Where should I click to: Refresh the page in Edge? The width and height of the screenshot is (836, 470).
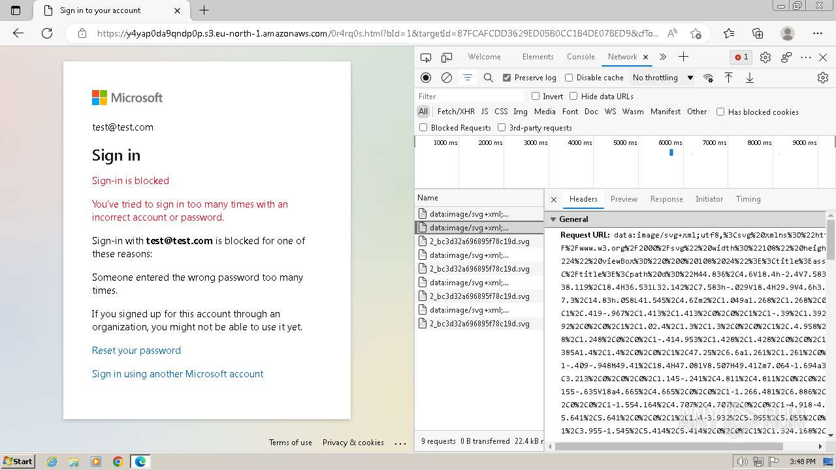click(46, 33)
